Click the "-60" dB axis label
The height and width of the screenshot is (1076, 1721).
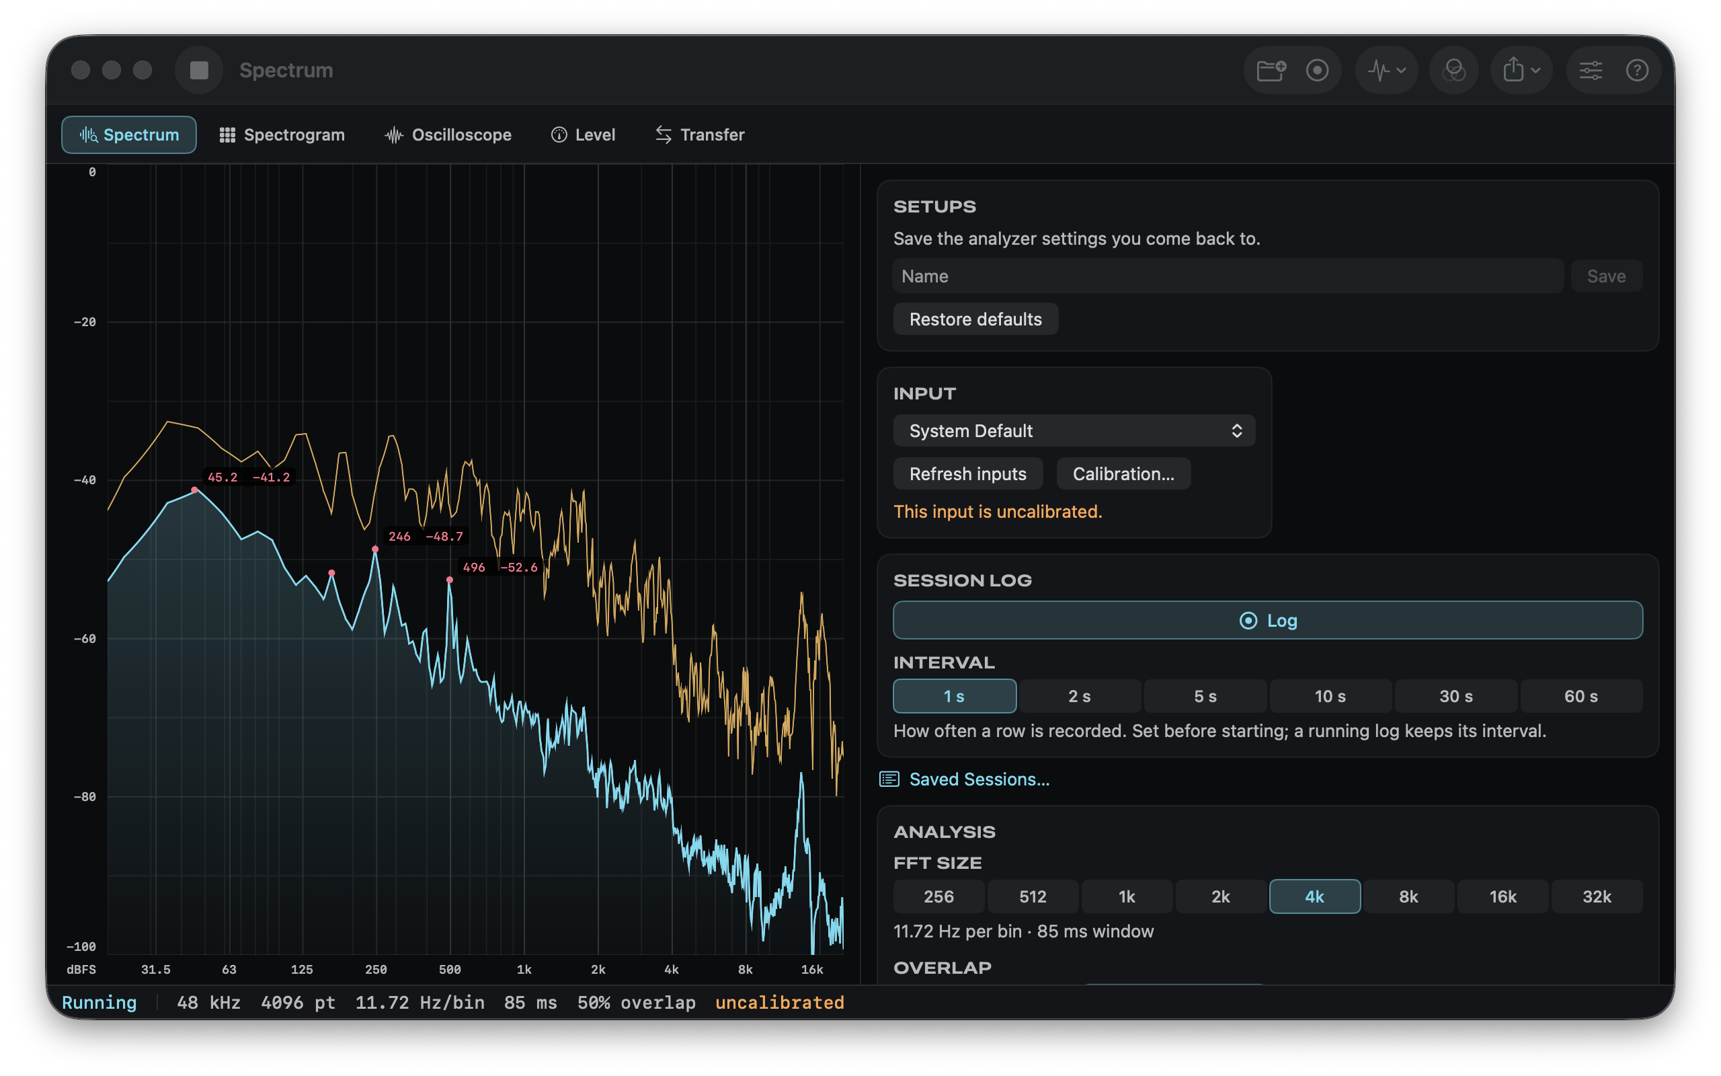[85, 638]
